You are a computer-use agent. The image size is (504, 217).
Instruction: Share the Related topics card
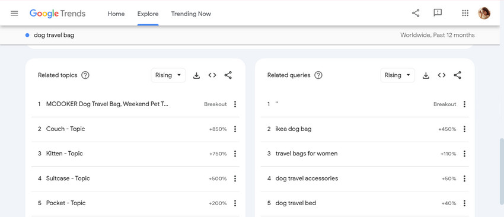(x=228, y=75)
